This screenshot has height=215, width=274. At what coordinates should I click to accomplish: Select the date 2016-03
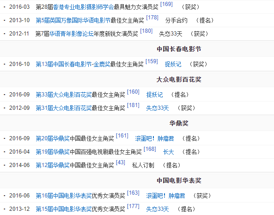[x=19, y=7]
